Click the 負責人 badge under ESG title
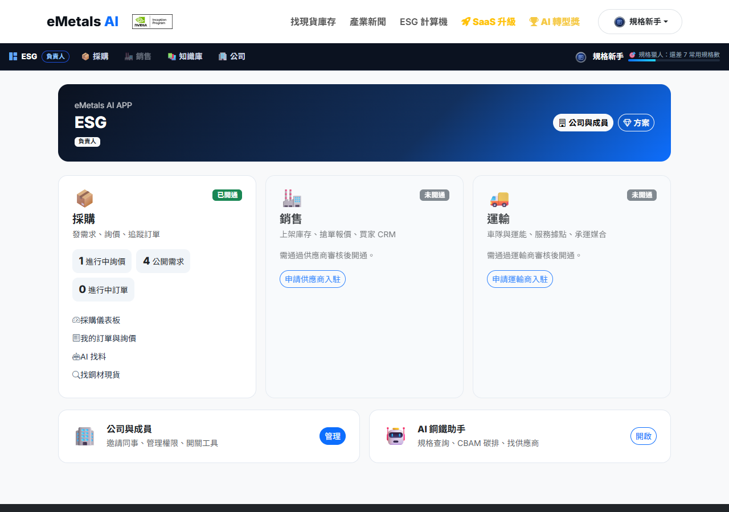The height and width of the screenshot is (512, 729). [x=87, y=141]
